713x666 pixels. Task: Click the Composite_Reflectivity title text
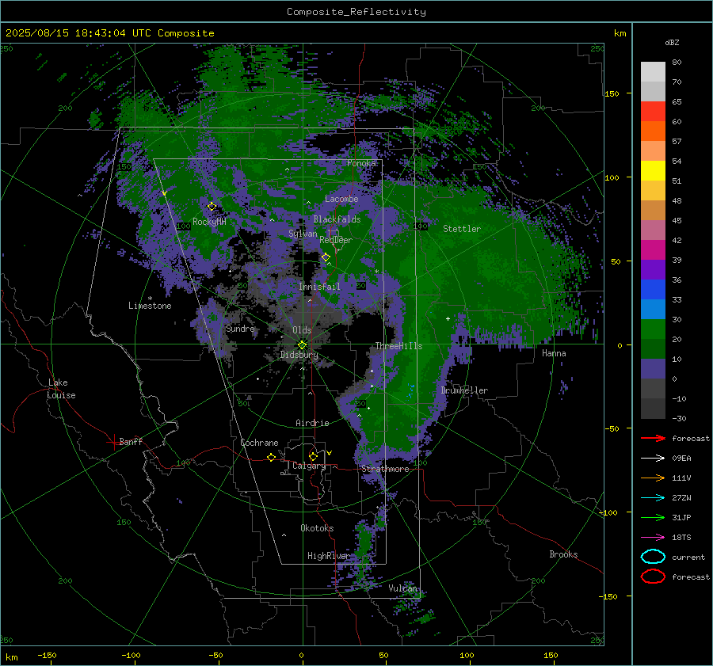click(356, 12)
